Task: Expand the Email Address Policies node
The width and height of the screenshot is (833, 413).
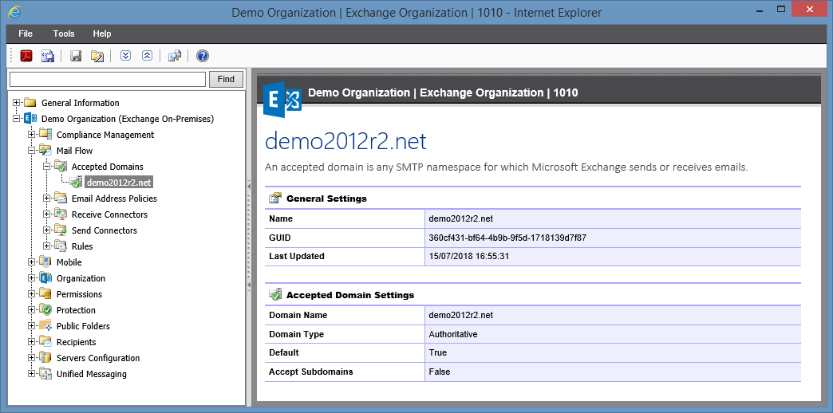Action: coord(47,199)
